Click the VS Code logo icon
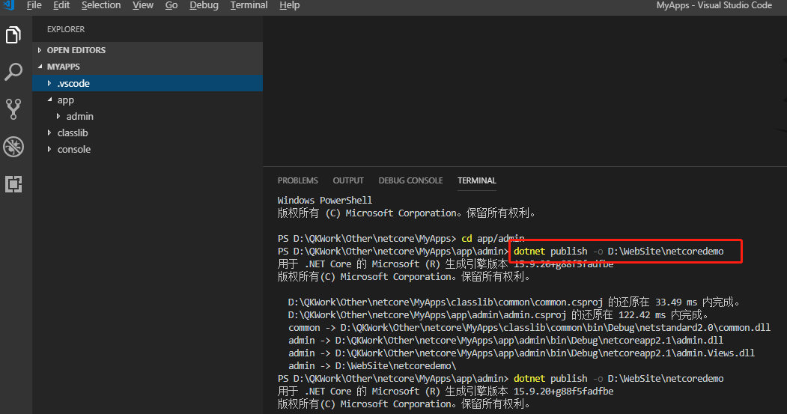 pyautogui.click(x=9, y=5)
